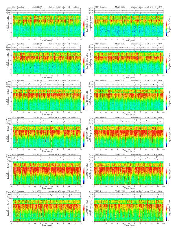This screenshot has height=230, width=177.
Task: Click the ch.1 waveform strip above the 10:20:0 spectrogram
Action: 46,158
